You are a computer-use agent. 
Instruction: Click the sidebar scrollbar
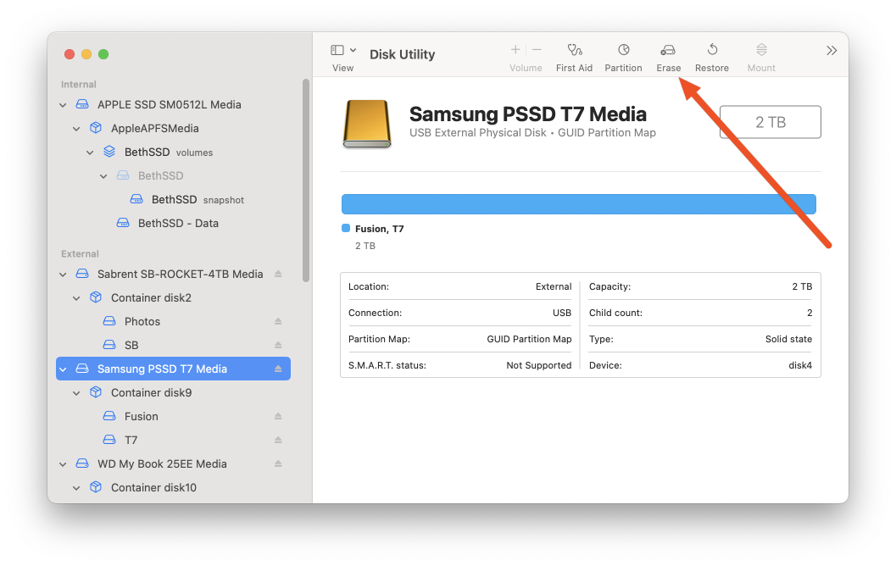306,180
